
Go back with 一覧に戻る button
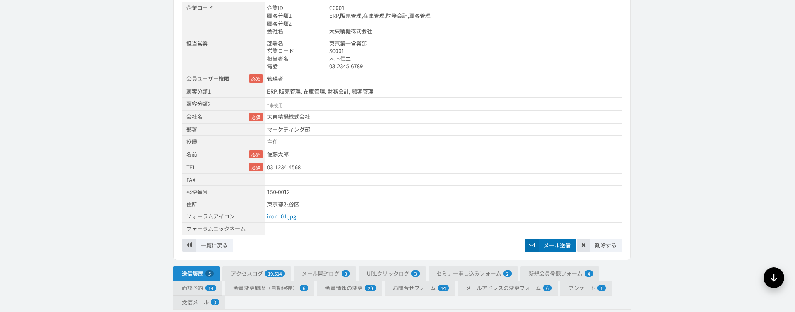click(207, 245)
